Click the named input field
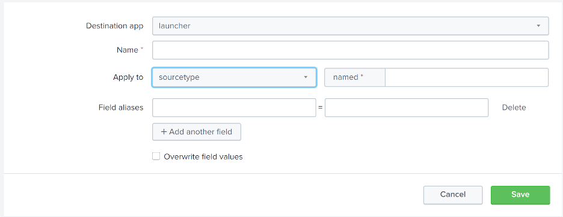The height and width of the screenshot is (217, 563). pyautogui.click(x=466, y=77)
